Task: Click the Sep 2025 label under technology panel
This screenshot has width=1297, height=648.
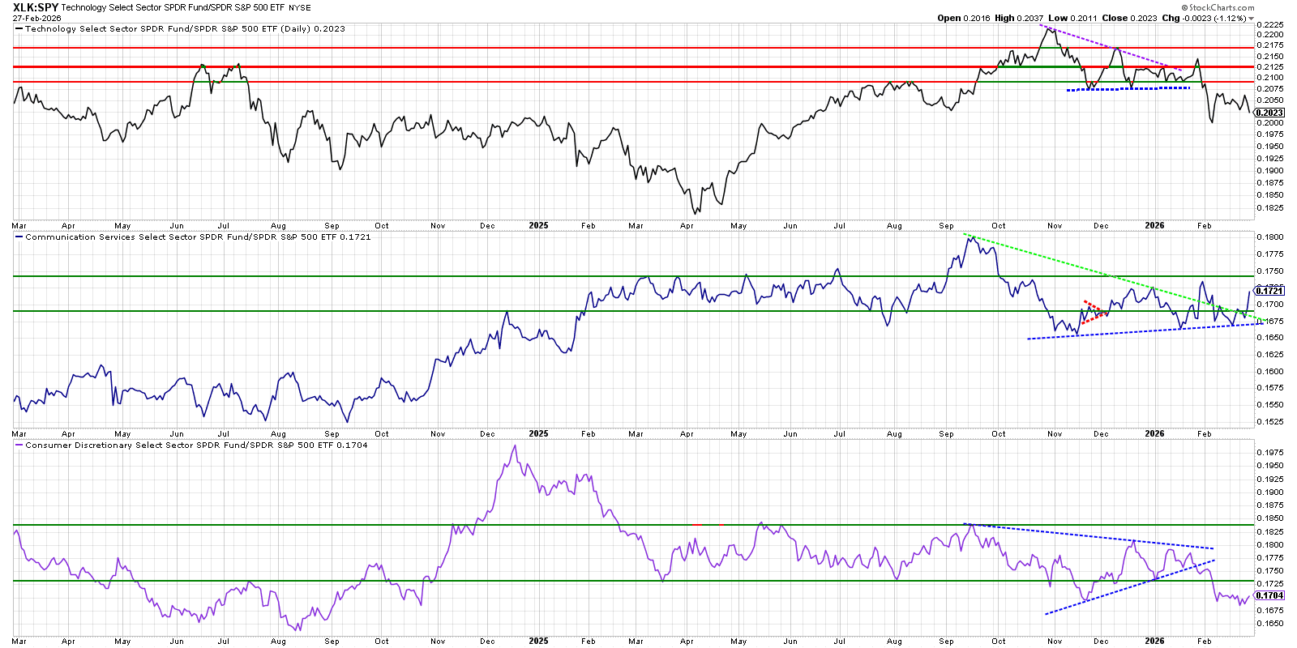Action: click(x=946, y=226)
